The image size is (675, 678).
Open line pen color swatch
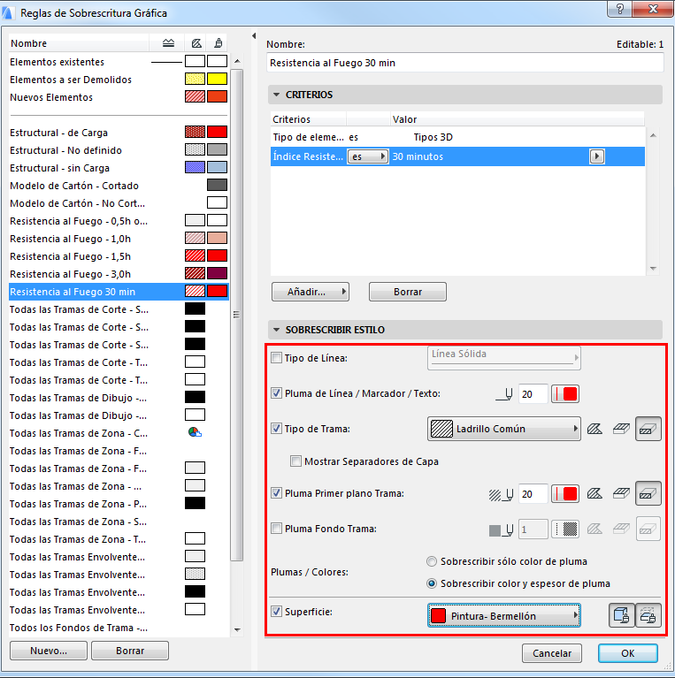pyautogui.click(x=565, y=394)
